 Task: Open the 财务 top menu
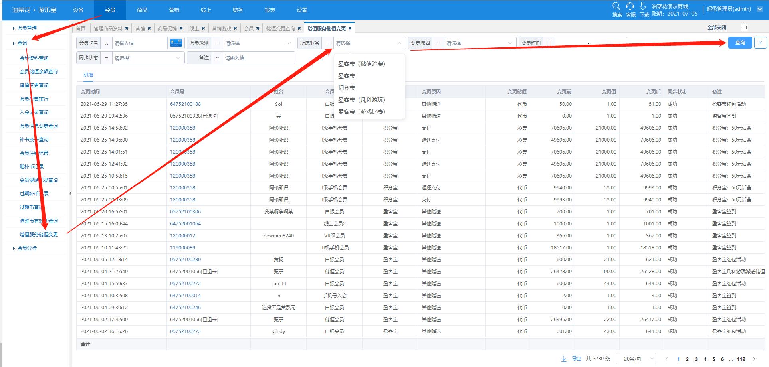click(x=238, y=10)
